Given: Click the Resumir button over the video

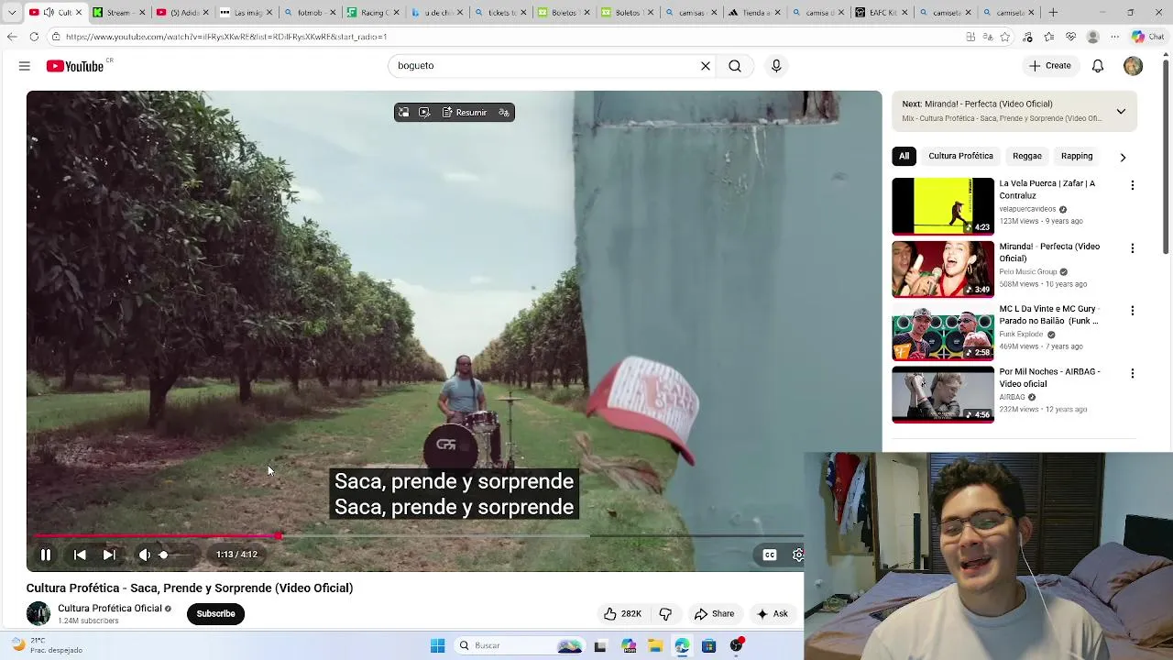Looking at the screenshot, I should coord(465,113).
